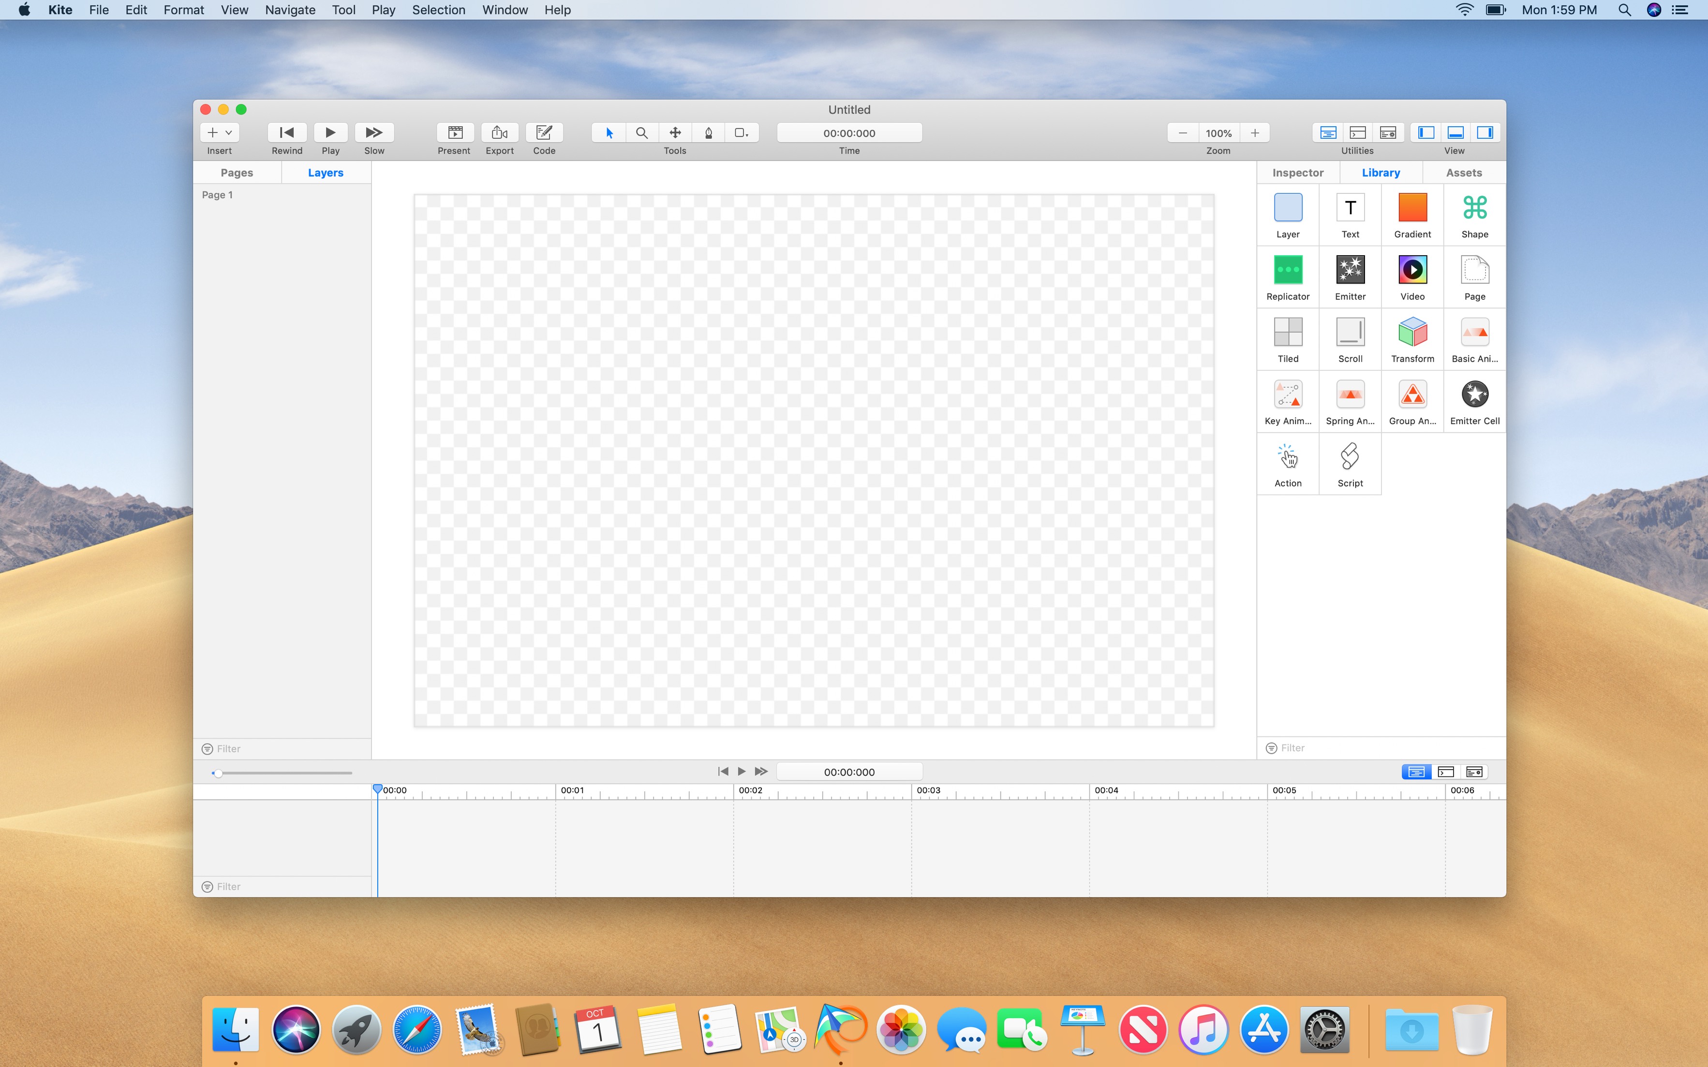Pick the Gradient layer in Library
The width and height of the screenshot is (1708, 1067).
point(1412,215)
